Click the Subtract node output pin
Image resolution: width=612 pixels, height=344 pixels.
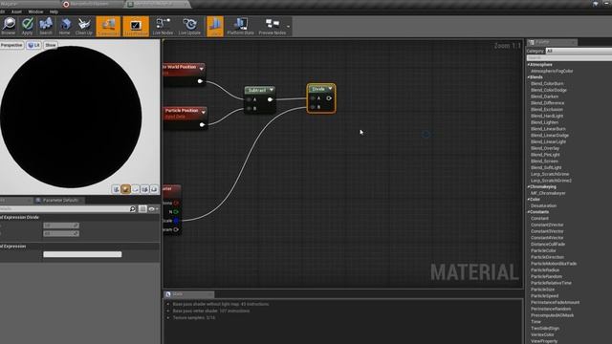point(270,99)
